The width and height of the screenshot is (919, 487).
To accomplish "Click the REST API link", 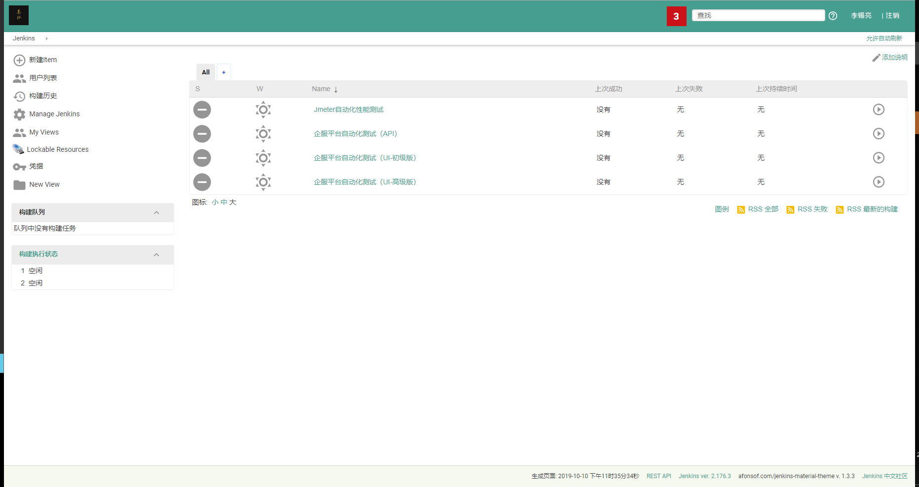I will coord(659,476).
